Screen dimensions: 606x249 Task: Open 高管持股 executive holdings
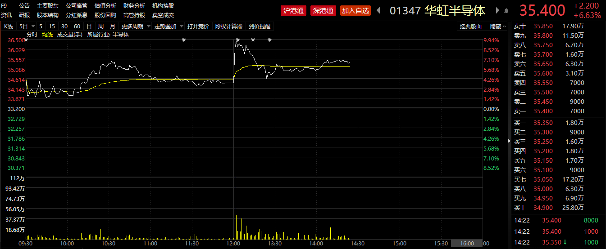tap(134, 15)
